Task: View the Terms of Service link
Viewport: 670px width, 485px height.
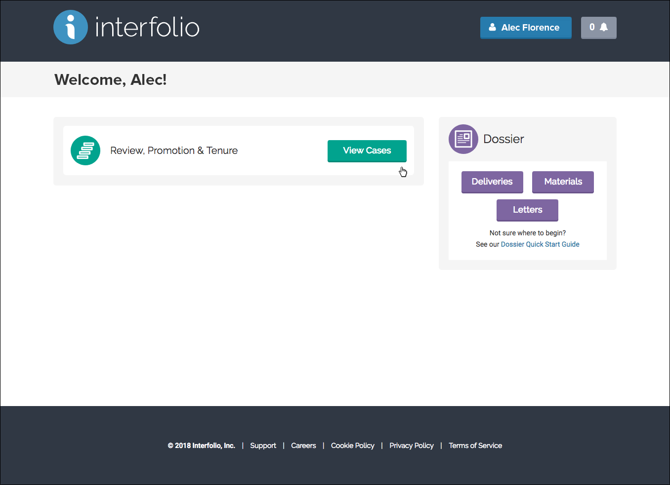Action: [475, 446]
